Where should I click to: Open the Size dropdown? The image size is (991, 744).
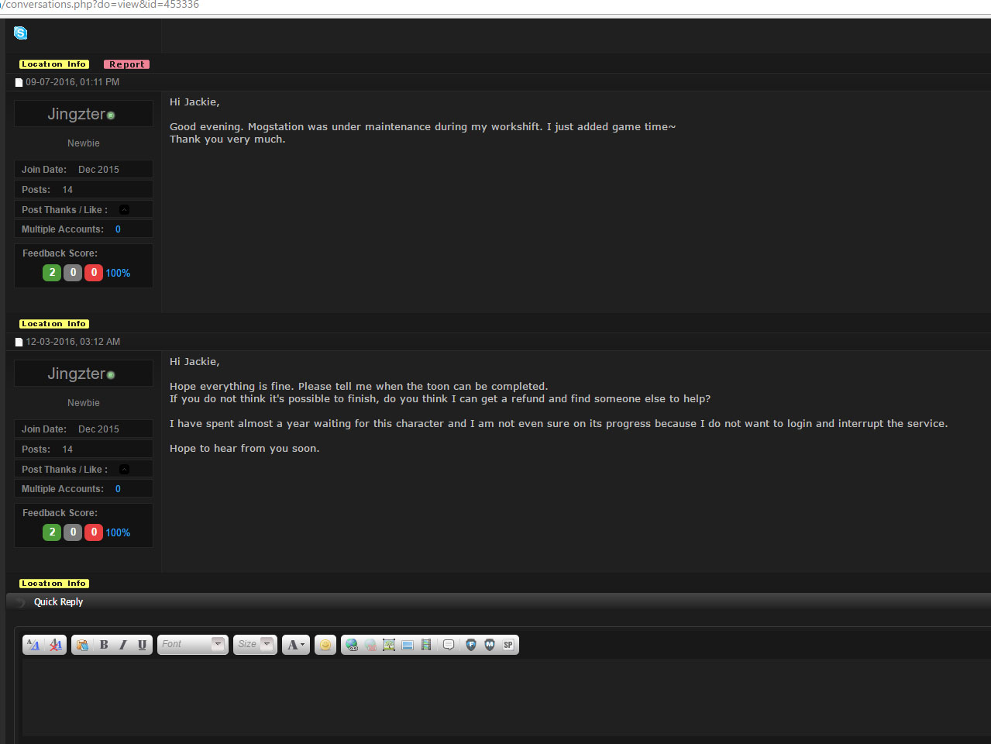(256, 645)
